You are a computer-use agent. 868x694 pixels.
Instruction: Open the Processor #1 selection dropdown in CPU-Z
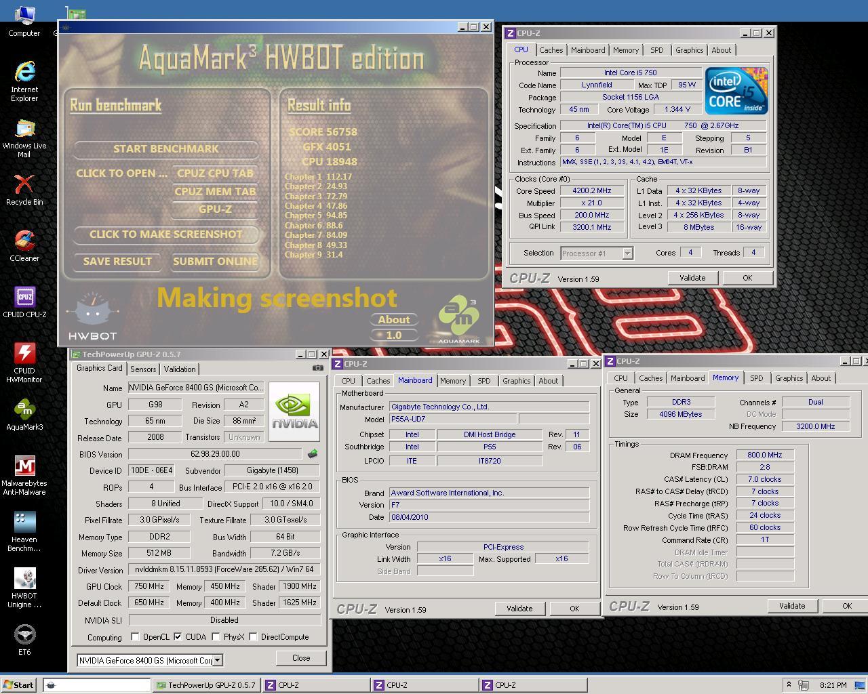(627, 253)
